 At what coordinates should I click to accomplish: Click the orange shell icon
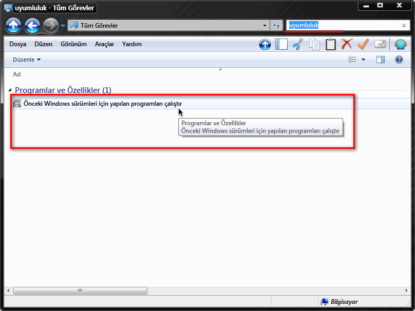click(401, 44)
